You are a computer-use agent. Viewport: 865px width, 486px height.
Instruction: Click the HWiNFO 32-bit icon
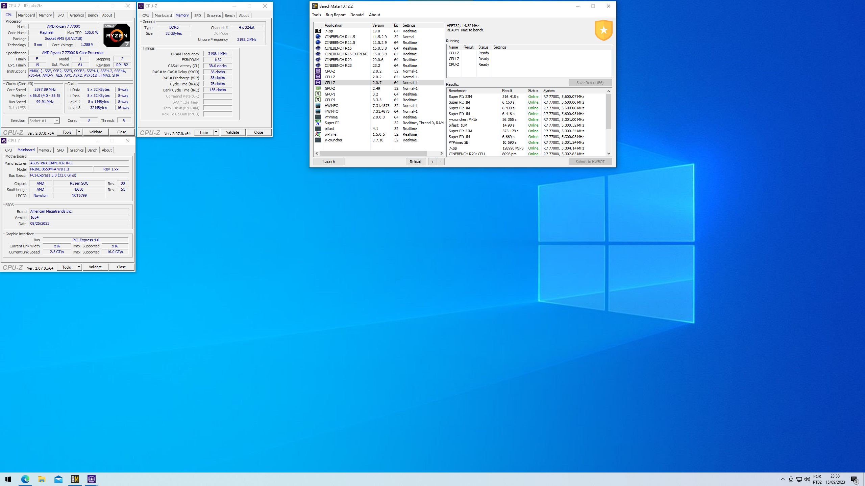[318, 106]
